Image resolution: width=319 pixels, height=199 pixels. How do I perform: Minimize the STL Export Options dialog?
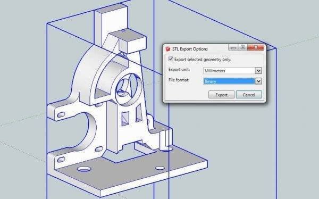pos(233,48)
